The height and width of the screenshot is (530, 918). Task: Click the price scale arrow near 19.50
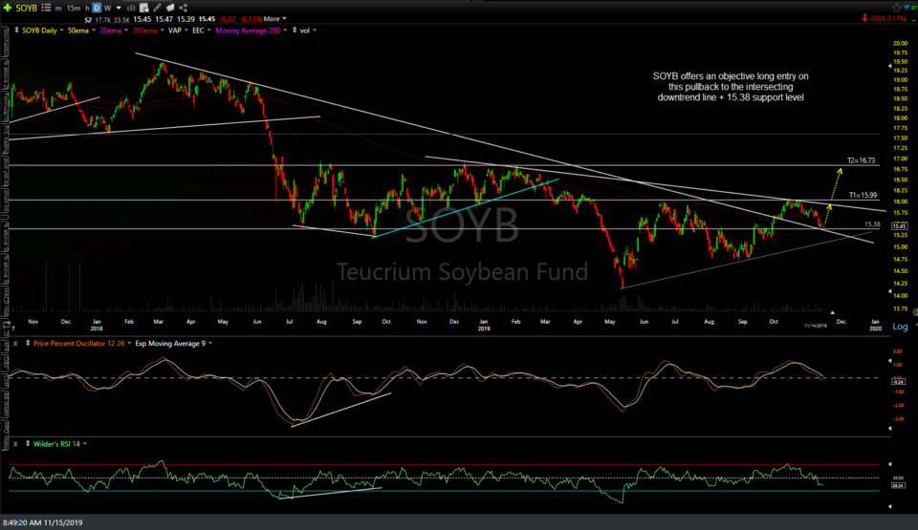pyautogui.click(x=890, y=66)
